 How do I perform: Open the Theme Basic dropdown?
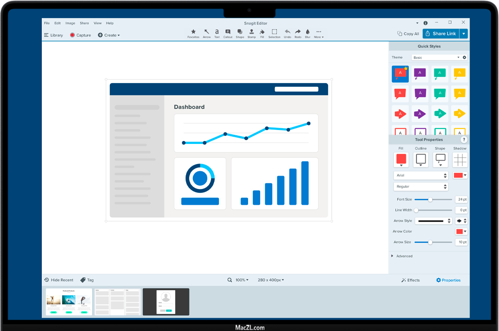coord(436,57)
